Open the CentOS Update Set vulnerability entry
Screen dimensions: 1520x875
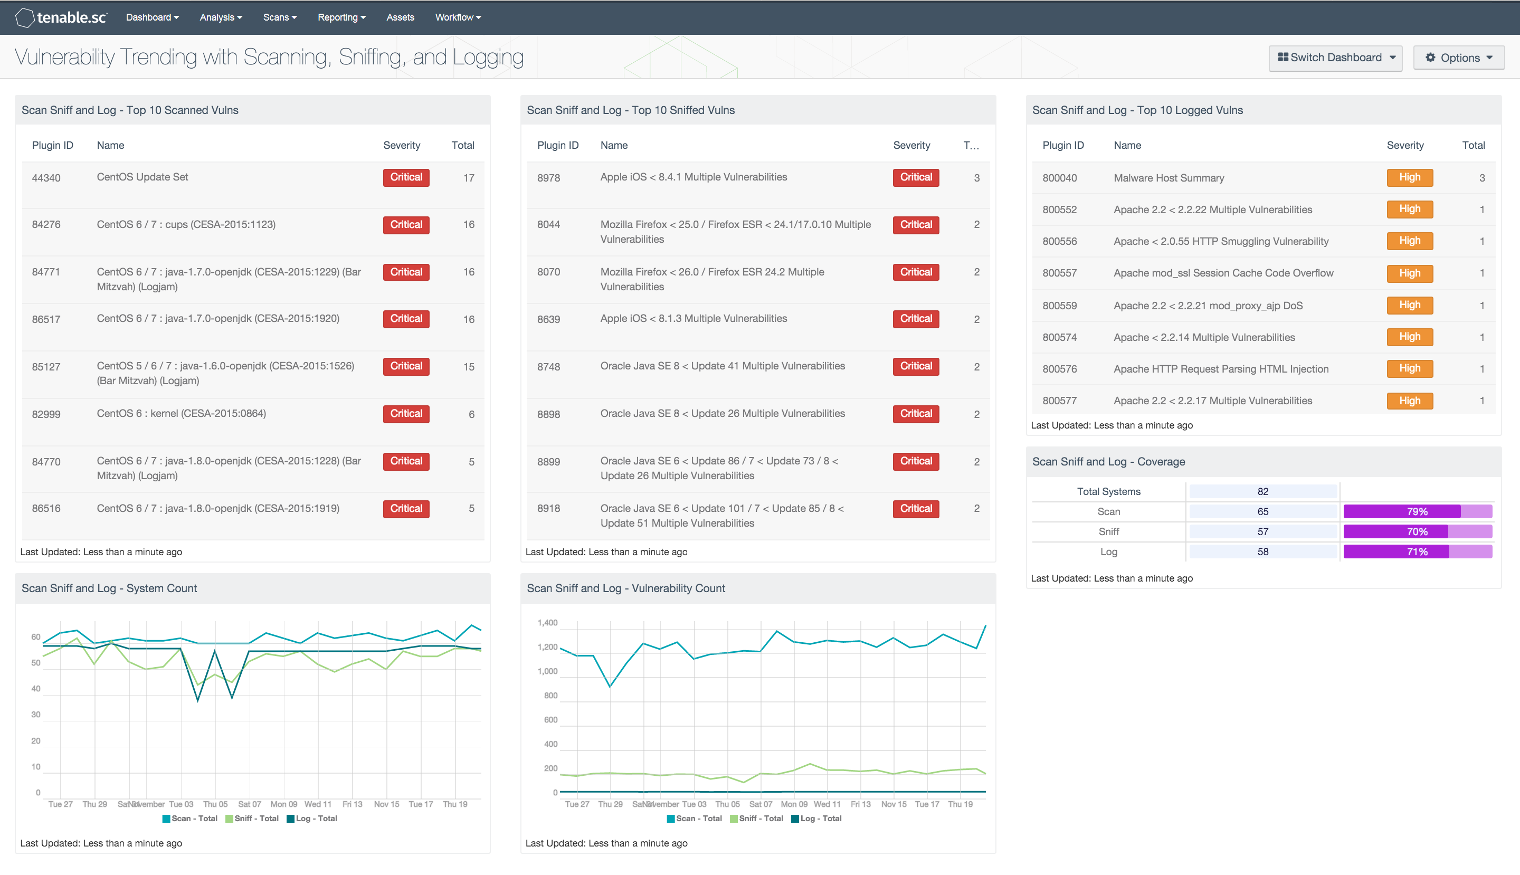click(x=142, y=177)
